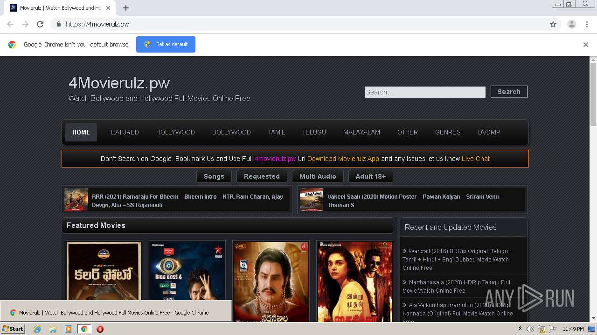Go back using the browser back arrow

point(10,24)
